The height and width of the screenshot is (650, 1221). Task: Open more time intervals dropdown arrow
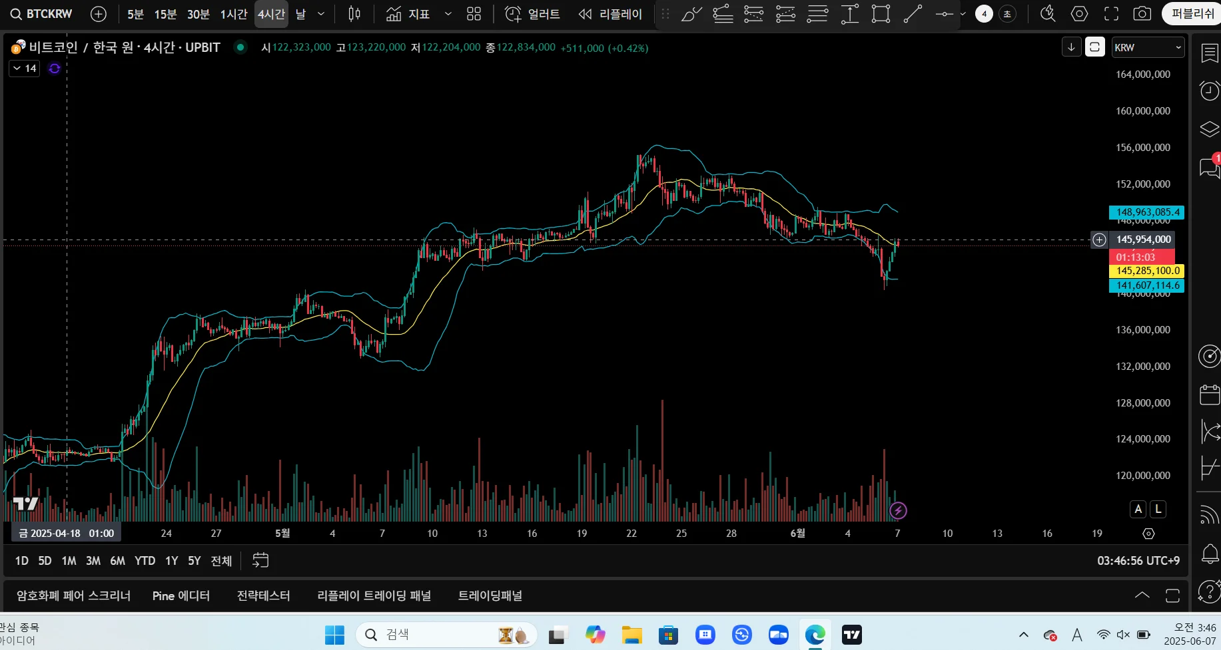coord(321,14)
